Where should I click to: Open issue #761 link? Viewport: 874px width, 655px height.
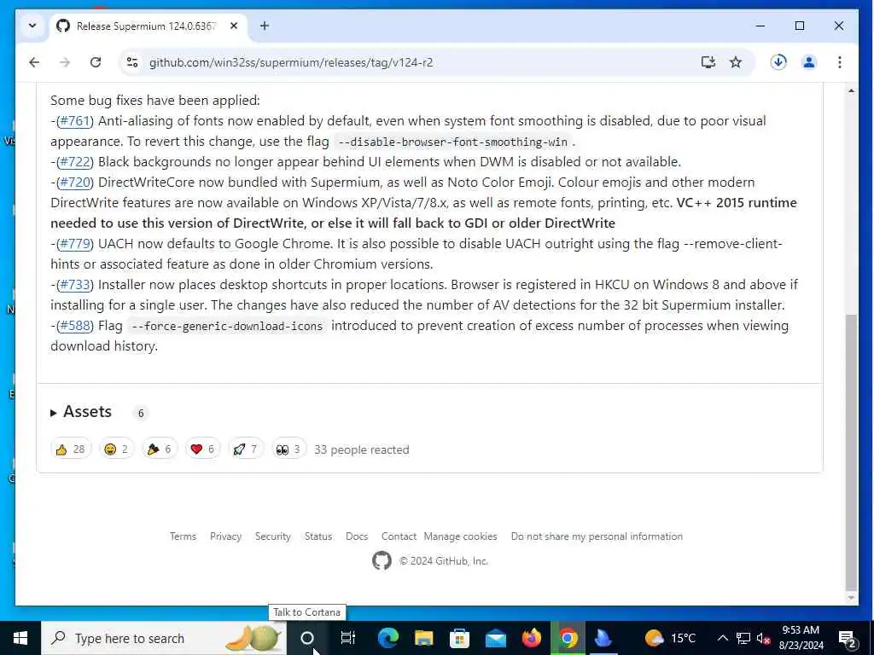(75, 121)
